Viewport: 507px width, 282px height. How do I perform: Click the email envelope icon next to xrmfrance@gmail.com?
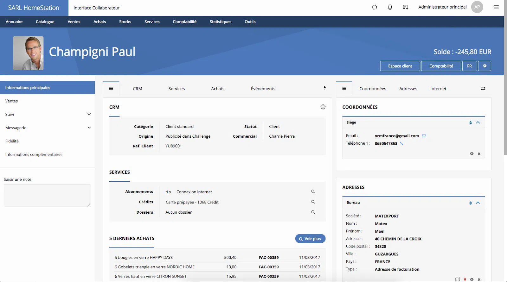point(424,136)
